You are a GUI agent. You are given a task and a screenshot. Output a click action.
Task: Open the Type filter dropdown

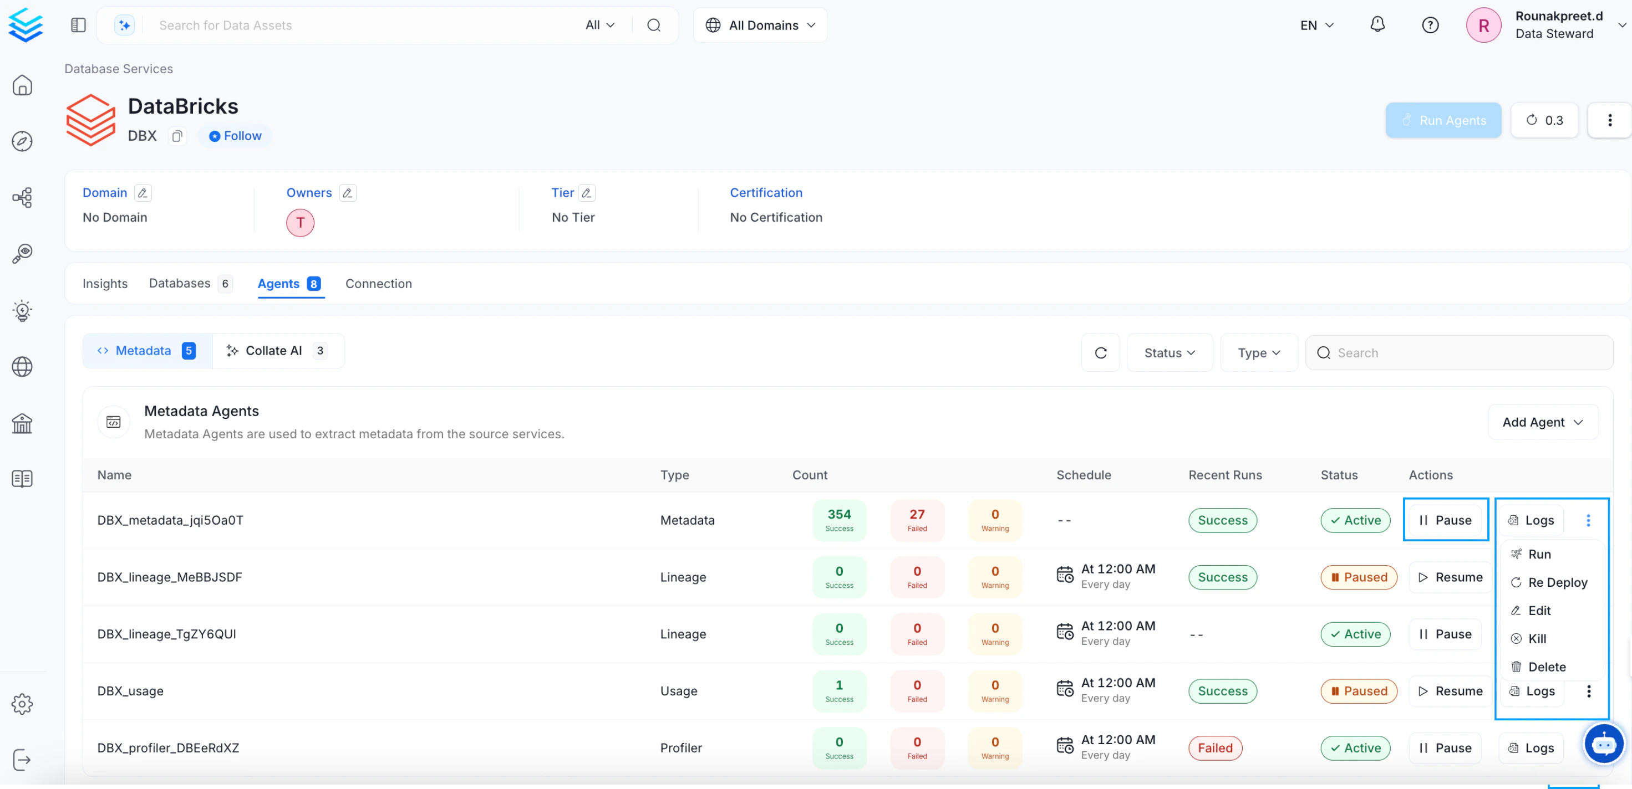[x=1258, y=353]
